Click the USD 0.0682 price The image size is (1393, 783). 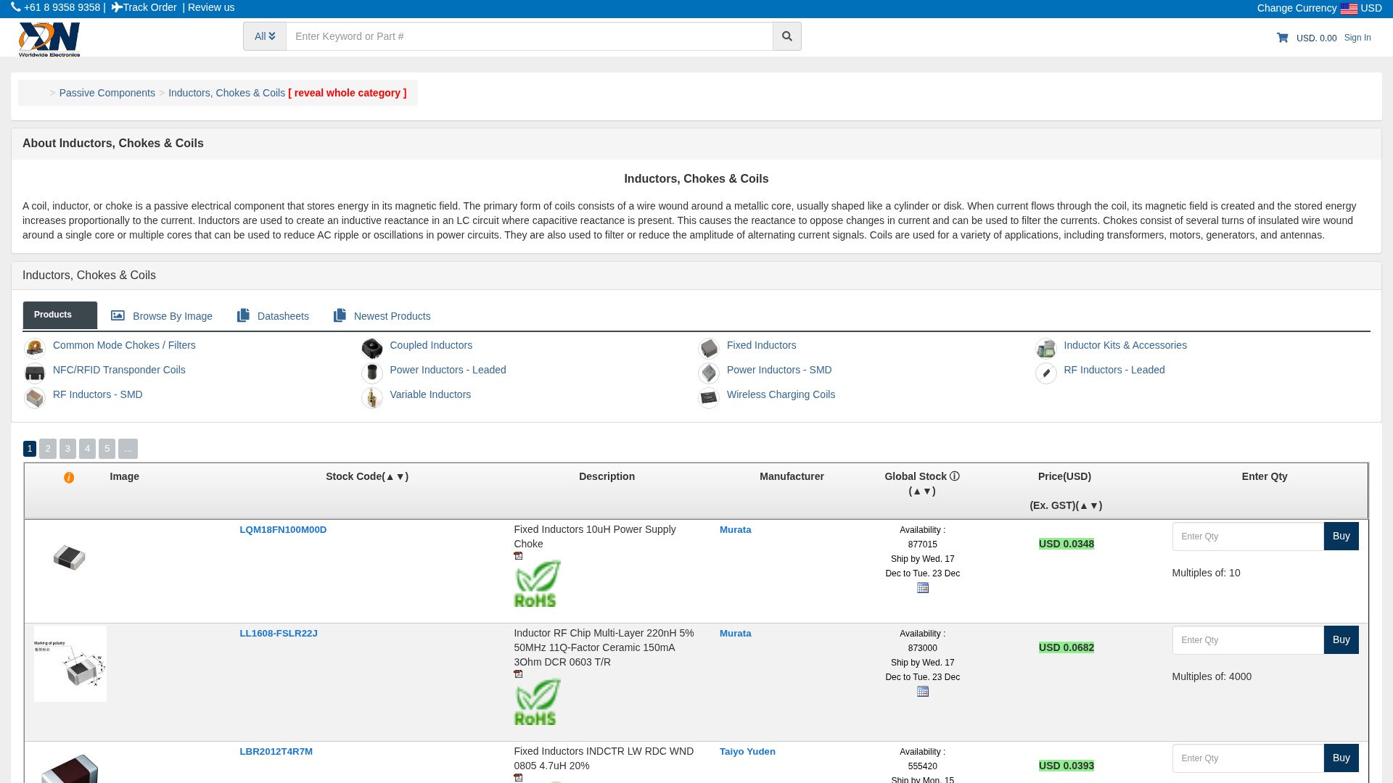(x=1066, y=647)
